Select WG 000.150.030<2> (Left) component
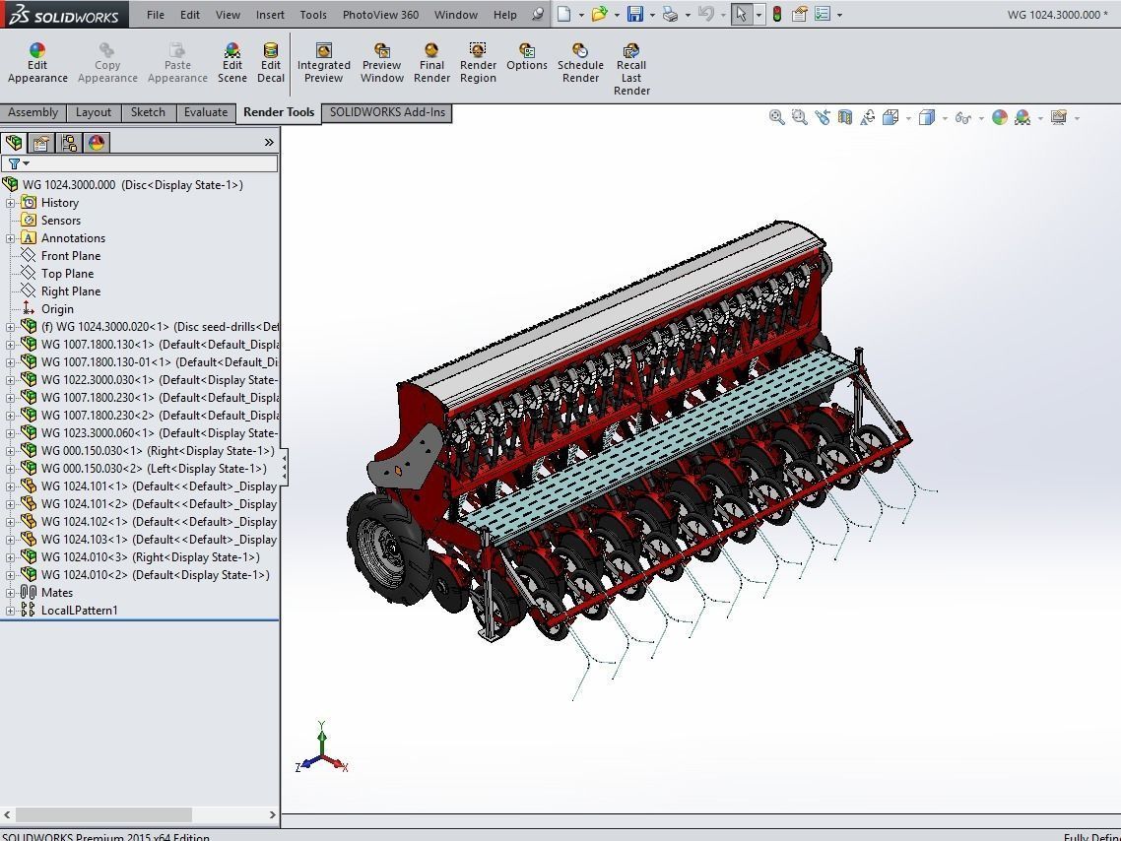 (x=154, y=469)
